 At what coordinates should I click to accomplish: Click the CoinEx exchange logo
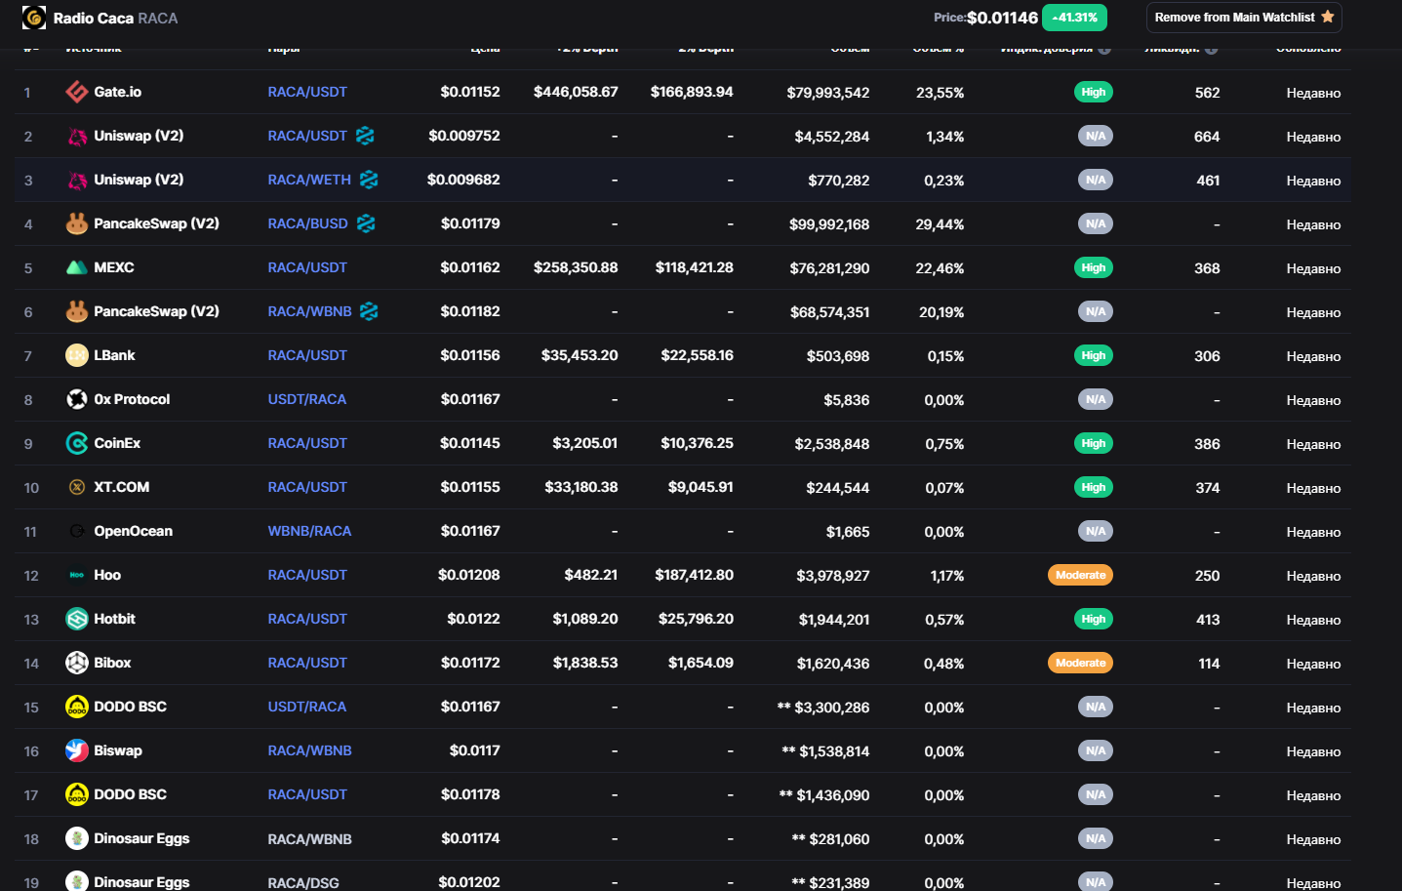(x=77, y=443)
